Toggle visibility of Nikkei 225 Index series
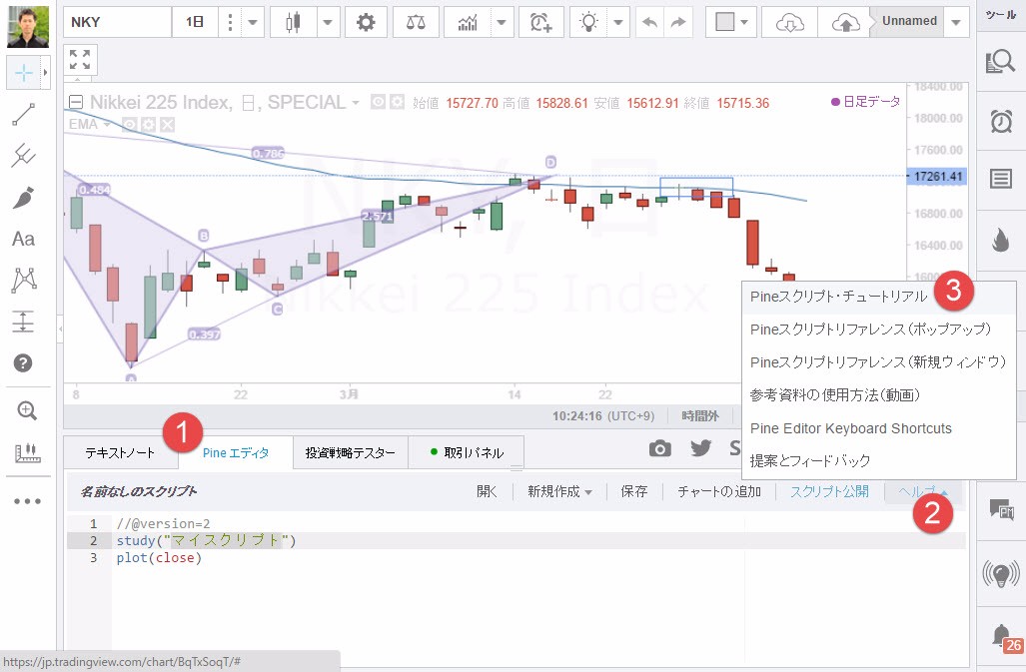This screenshot has width=1026, height=672. (378, 102)
